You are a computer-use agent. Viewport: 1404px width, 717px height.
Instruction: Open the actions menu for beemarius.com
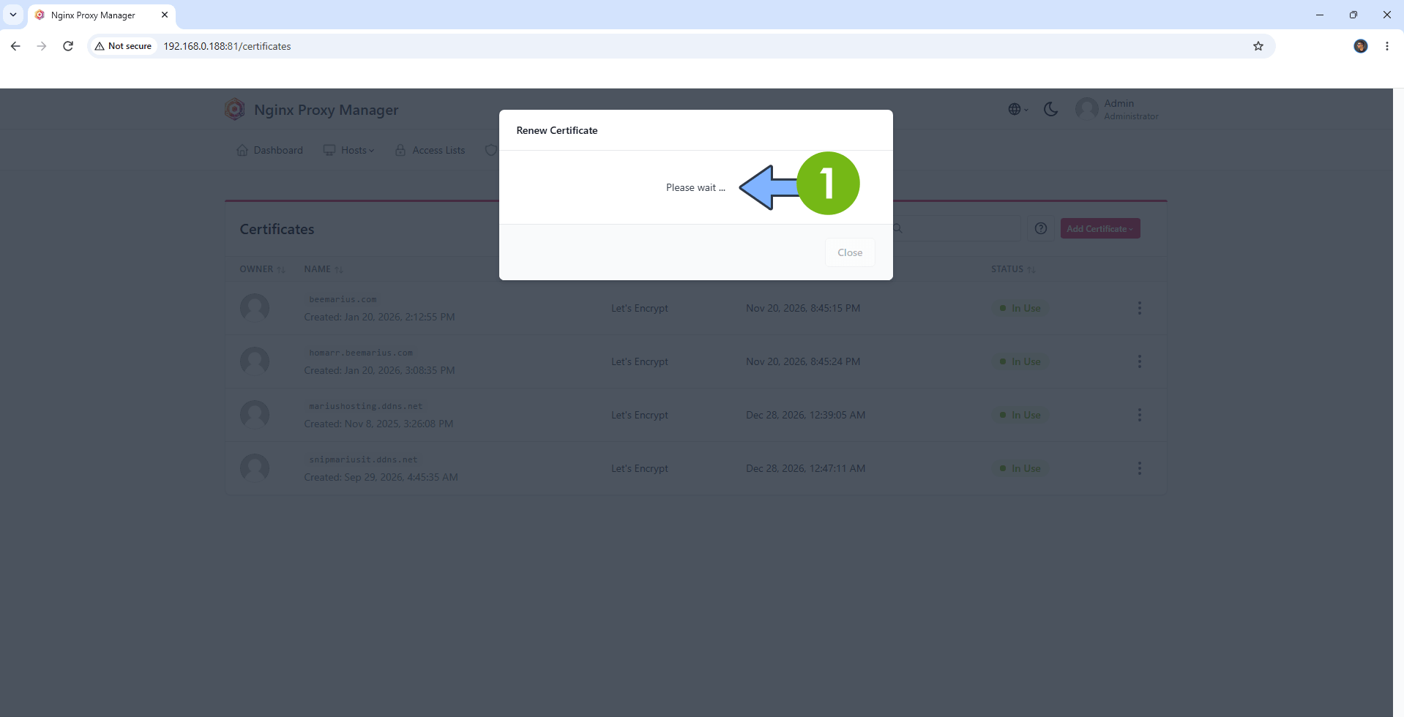point(1139,308)
